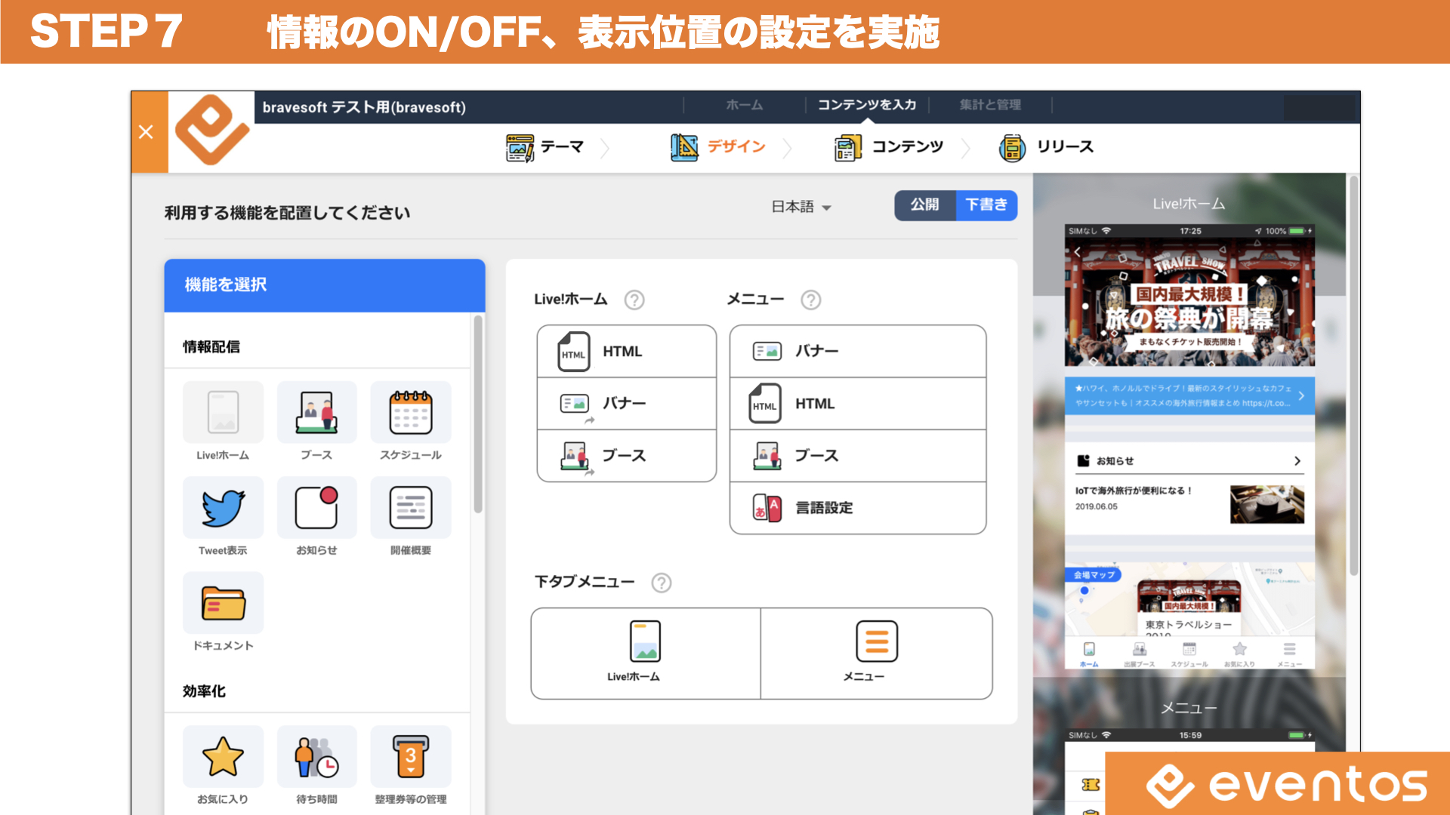Open the 集計と管理 top tab

990,105
